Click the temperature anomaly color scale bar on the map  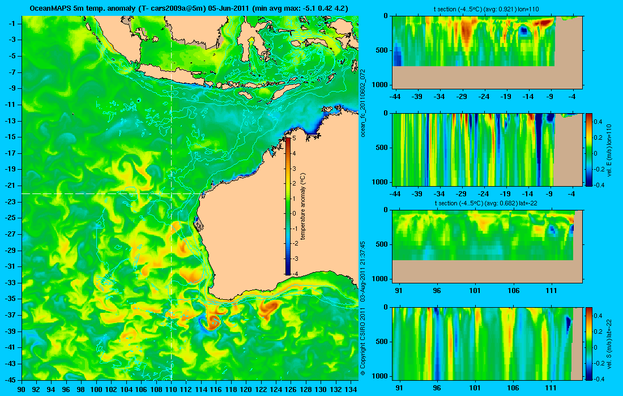(x=288, y=206)
